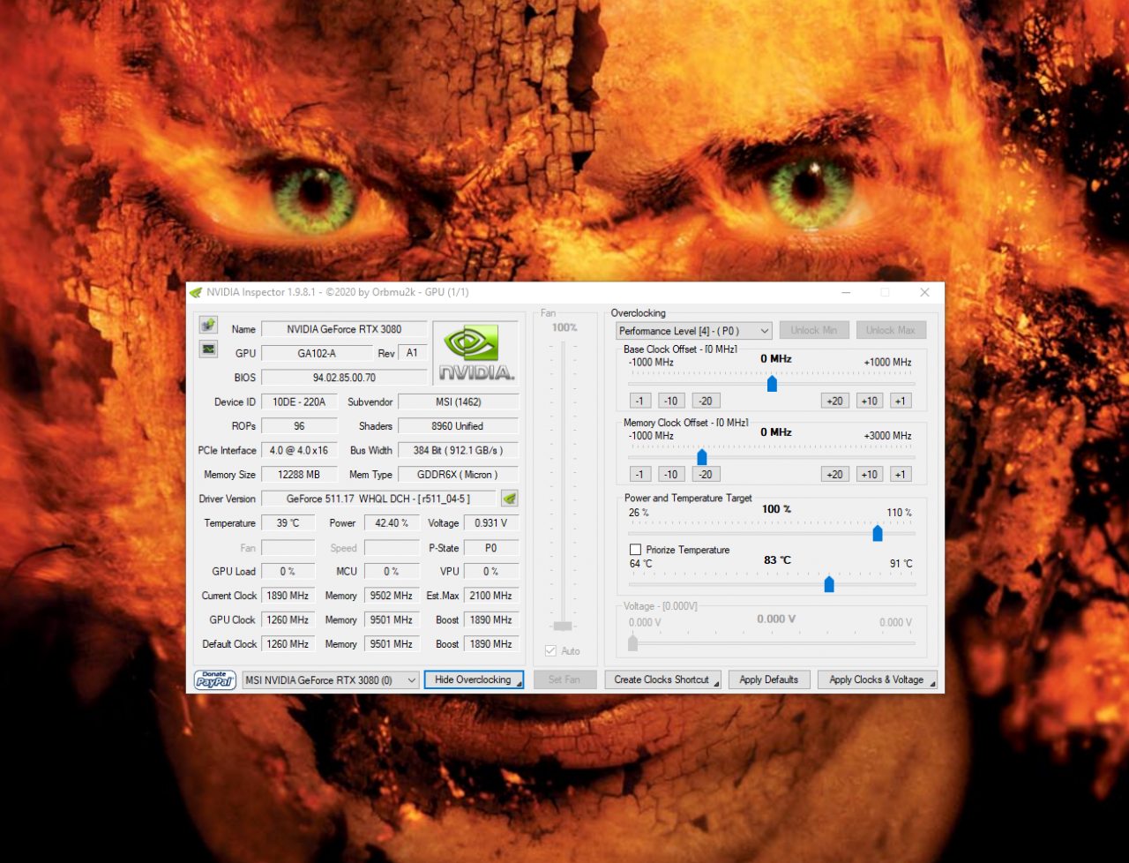1129x863 pixels.
Task: Click the BIOS field 94.02.85.00.70
Action: click(344, 378)
